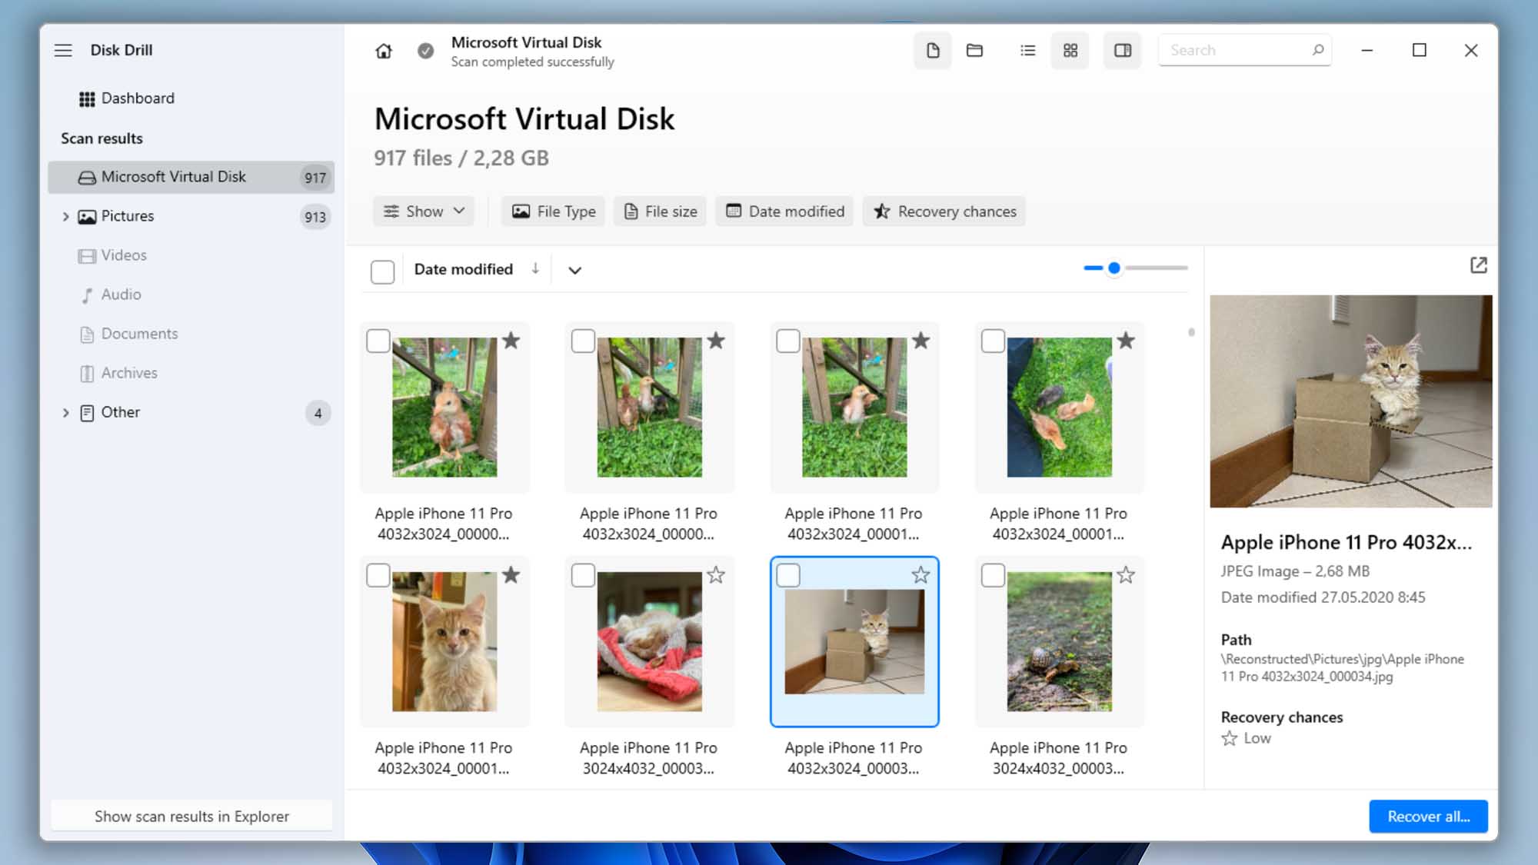Screen dimensions: 1538x865
Task: Open the File Type filter
Action: pyautogui.click(x=554, y=211)
